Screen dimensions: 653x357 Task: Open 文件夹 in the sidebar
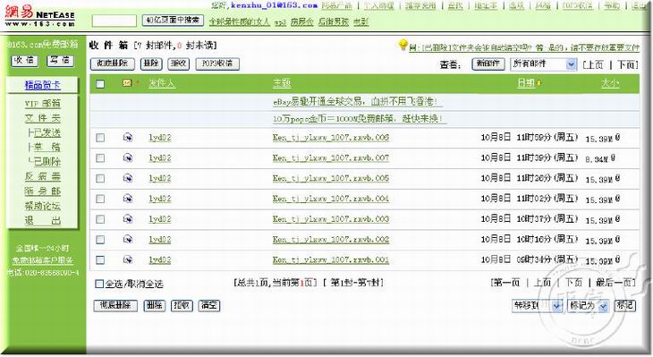pyautogui.click(x=42, y=118)
